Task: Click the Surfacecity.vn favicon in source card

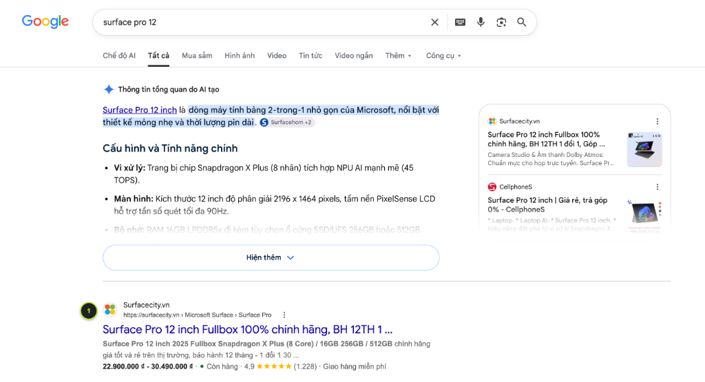Action: (x=492, y=121)
